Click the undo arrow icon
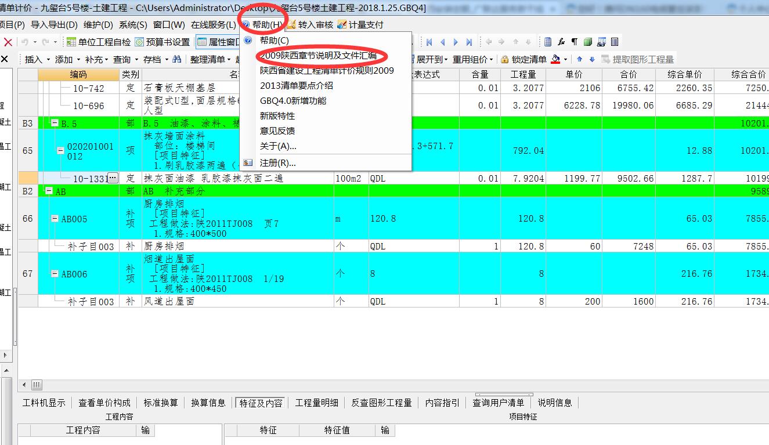The width and height of the screenshot is (769, 445). [25, 42]
